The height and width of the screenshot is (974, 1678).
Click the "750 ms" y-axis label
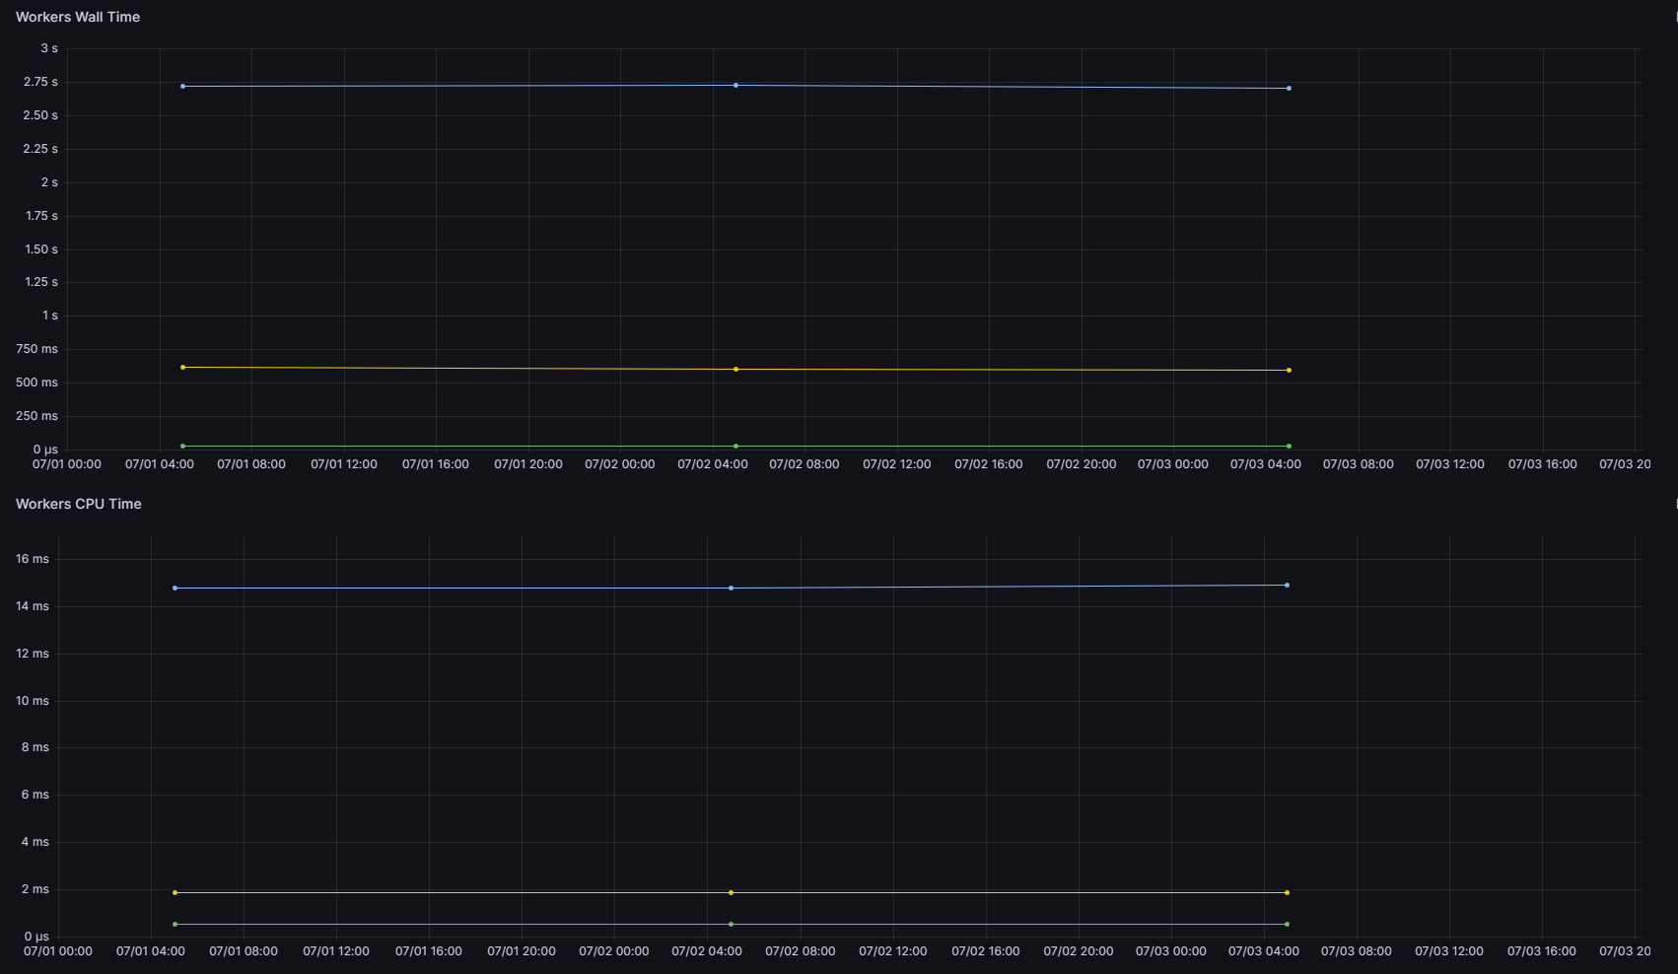pos(36,349)
